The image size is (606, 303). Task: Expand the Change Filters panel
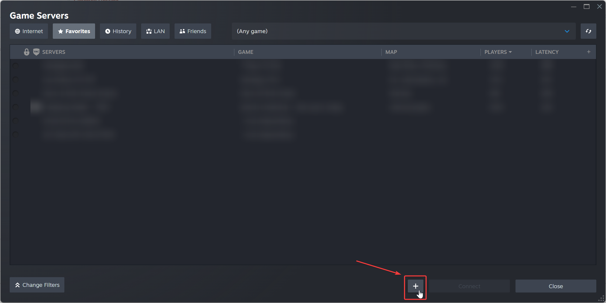click(37, 285)
